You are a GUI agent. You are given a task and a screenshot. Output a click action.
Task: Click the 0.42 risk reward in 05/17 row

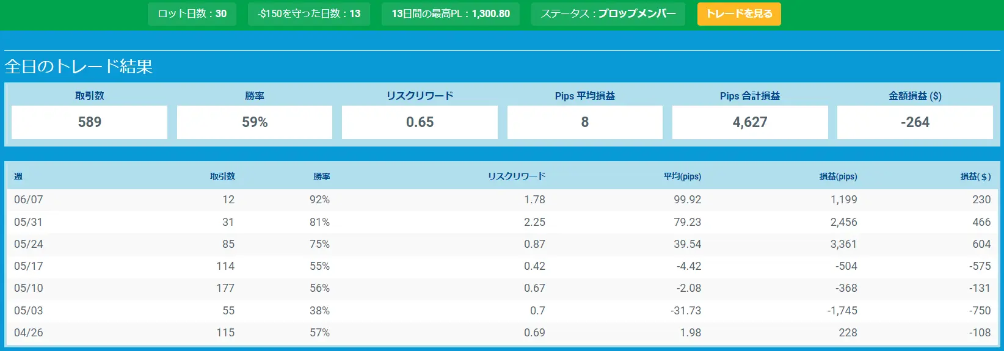(534, 266)
